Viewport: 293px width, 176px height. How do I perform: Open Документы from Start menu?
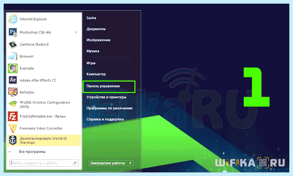(96, 29)
